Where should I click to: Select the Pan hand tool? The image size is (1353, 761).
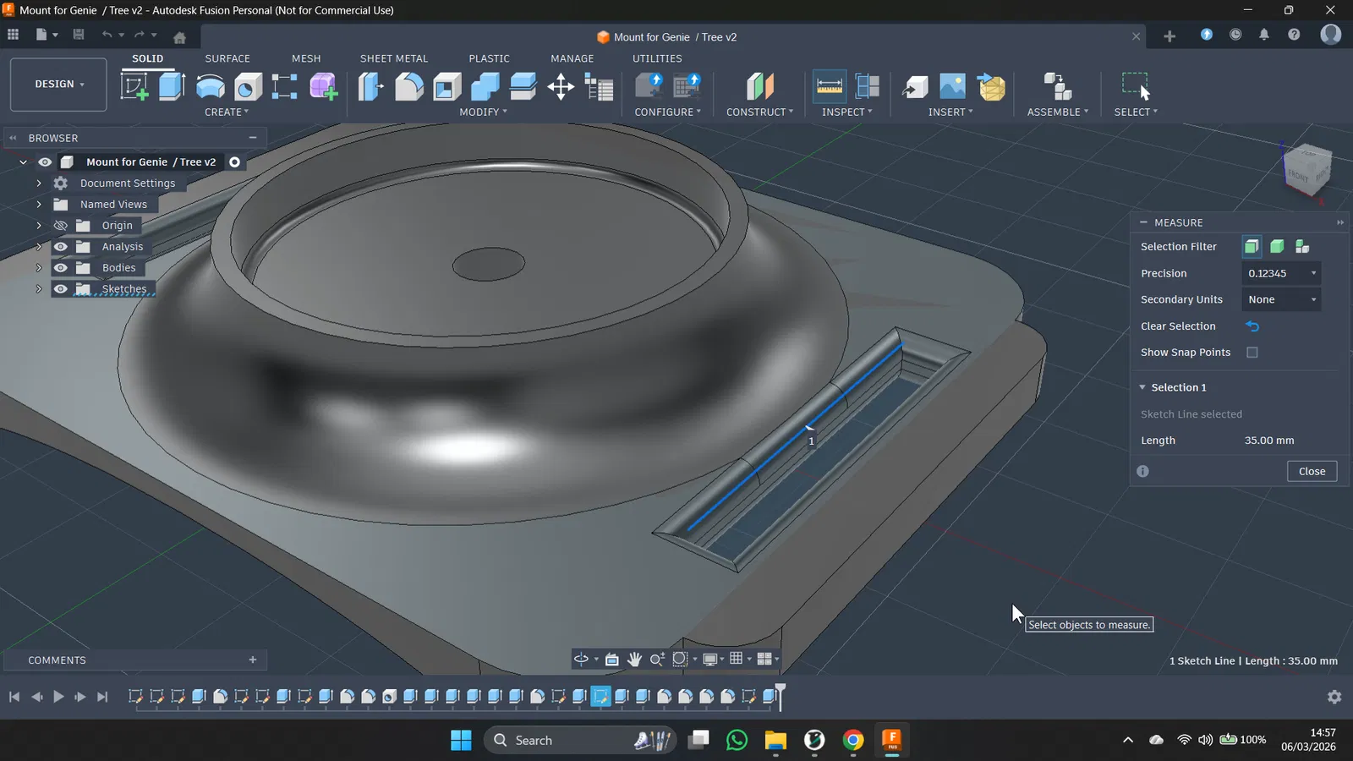[x=634, y=660]
